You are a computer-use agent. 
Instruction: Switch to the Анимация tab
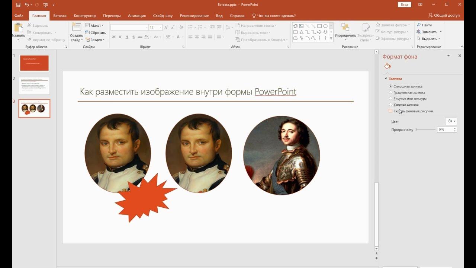[137, 16]
